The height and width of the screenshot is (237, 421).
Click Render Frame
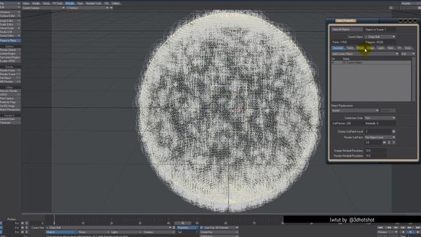[11, 70]
